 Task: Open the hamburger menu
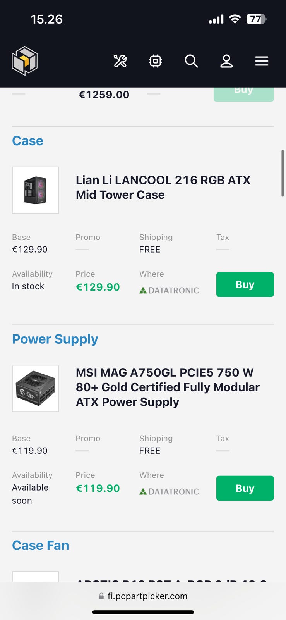pyautogui.click(x=262, y=61)
